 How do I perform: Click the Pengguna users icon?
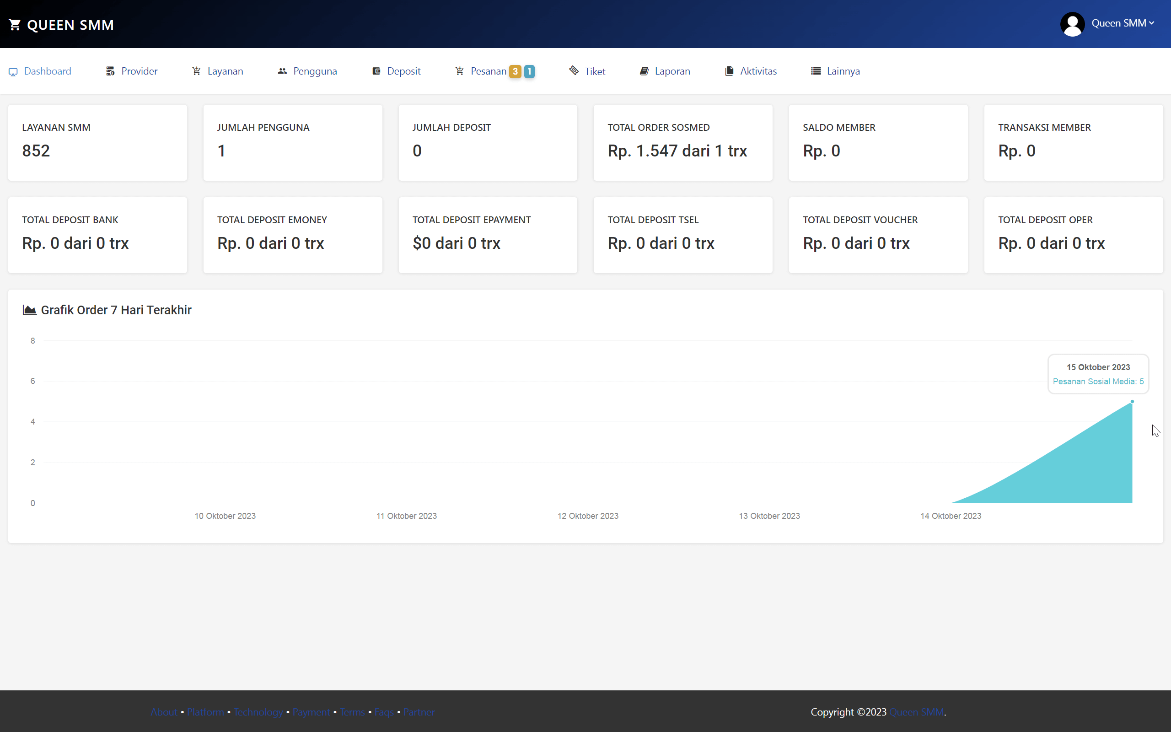pyautogui.click(x=283, y=70)
